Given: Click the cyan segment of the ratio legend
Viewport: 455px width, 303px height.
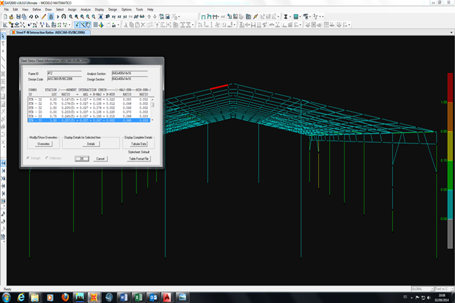Looking at the screenshot, I should (450, 204).
